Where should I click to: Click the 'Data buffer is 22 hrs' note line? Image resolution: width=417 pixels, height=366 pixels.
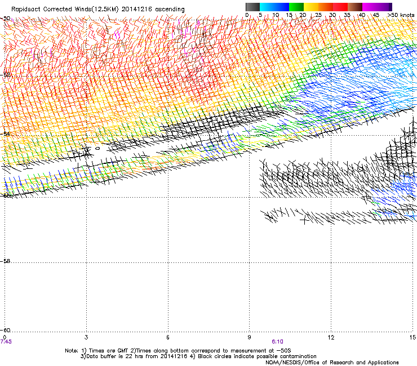(x=198, y=356)
